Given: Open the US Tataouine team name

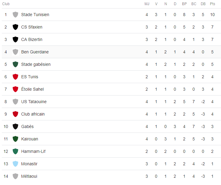Looking at the screenshot, I should 34,102.
